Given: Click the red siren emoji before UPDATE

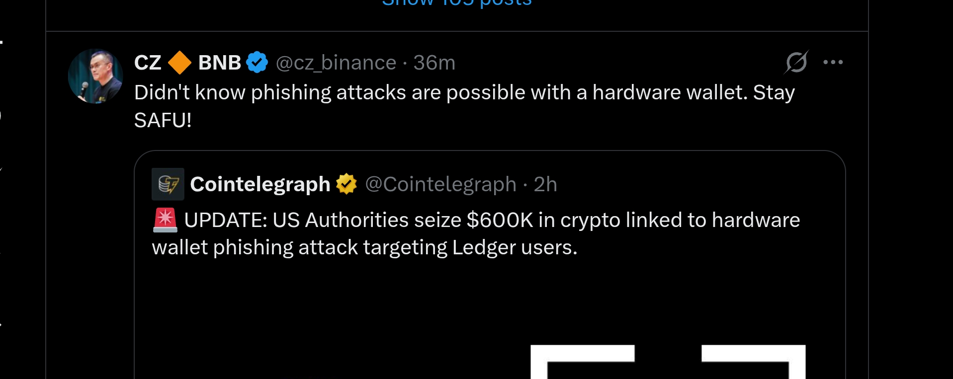Looking at the screenshot, I should pyautogui.click(x=165, y=220).
